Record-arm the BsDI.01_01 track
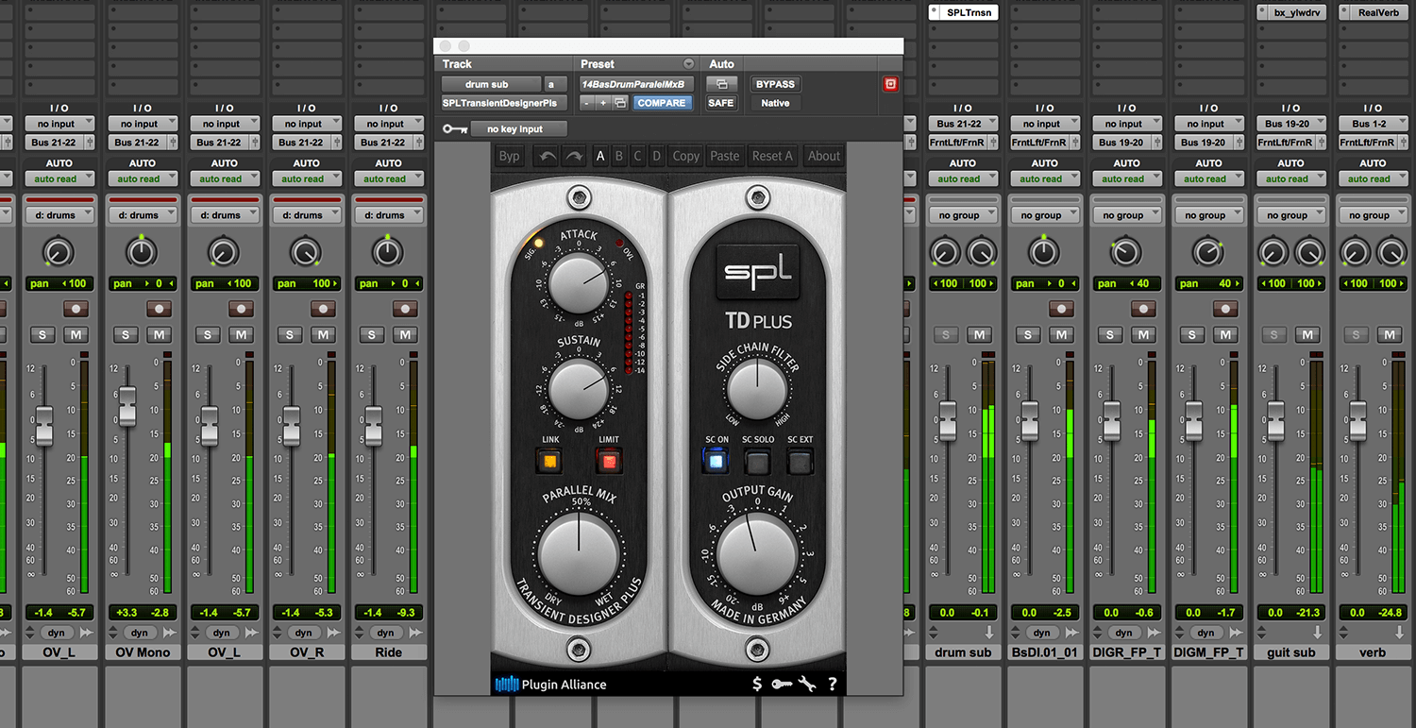The height and width of the screenshot is (728, 1416). click(x=1061, y=309)
